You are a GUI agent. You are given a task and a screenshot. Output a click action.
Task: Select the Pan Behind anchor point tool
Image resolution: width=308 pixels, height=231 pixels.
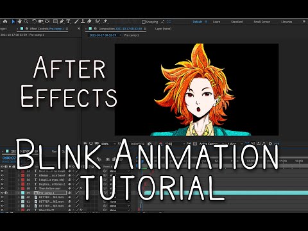tap(47, 21)
